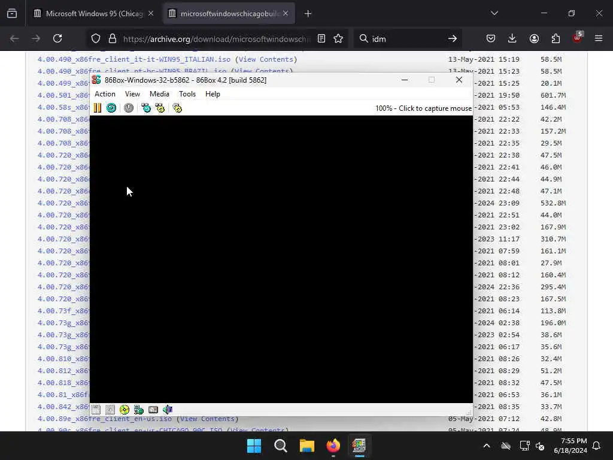
Task: Open Windows notification bell
Action: point(597,446)
